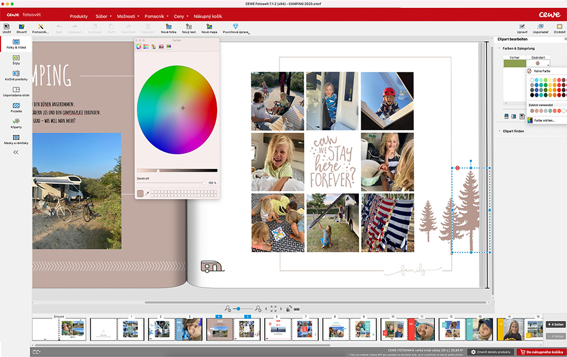This screenshot has height=357, width=567.
Task: Expand the Clipart finden section
Action: (x=514, y=131)
